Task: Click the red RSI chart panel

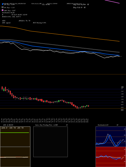Action: pos(111,157)
